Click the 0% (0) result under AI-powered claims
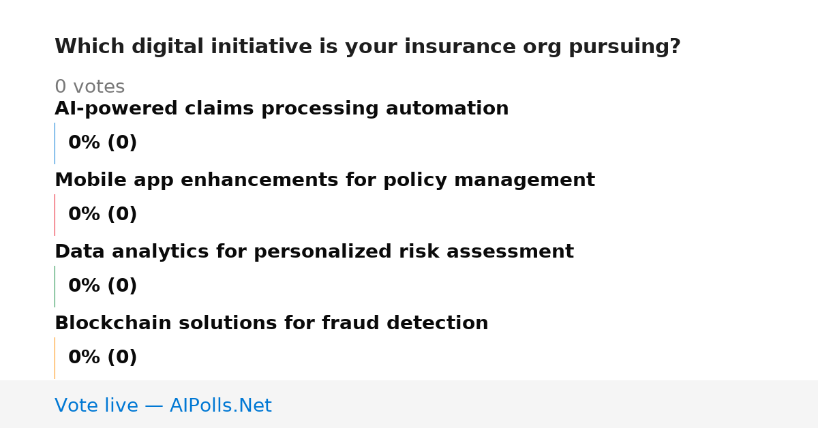This screenshot has width=818, height=428. 102,143
